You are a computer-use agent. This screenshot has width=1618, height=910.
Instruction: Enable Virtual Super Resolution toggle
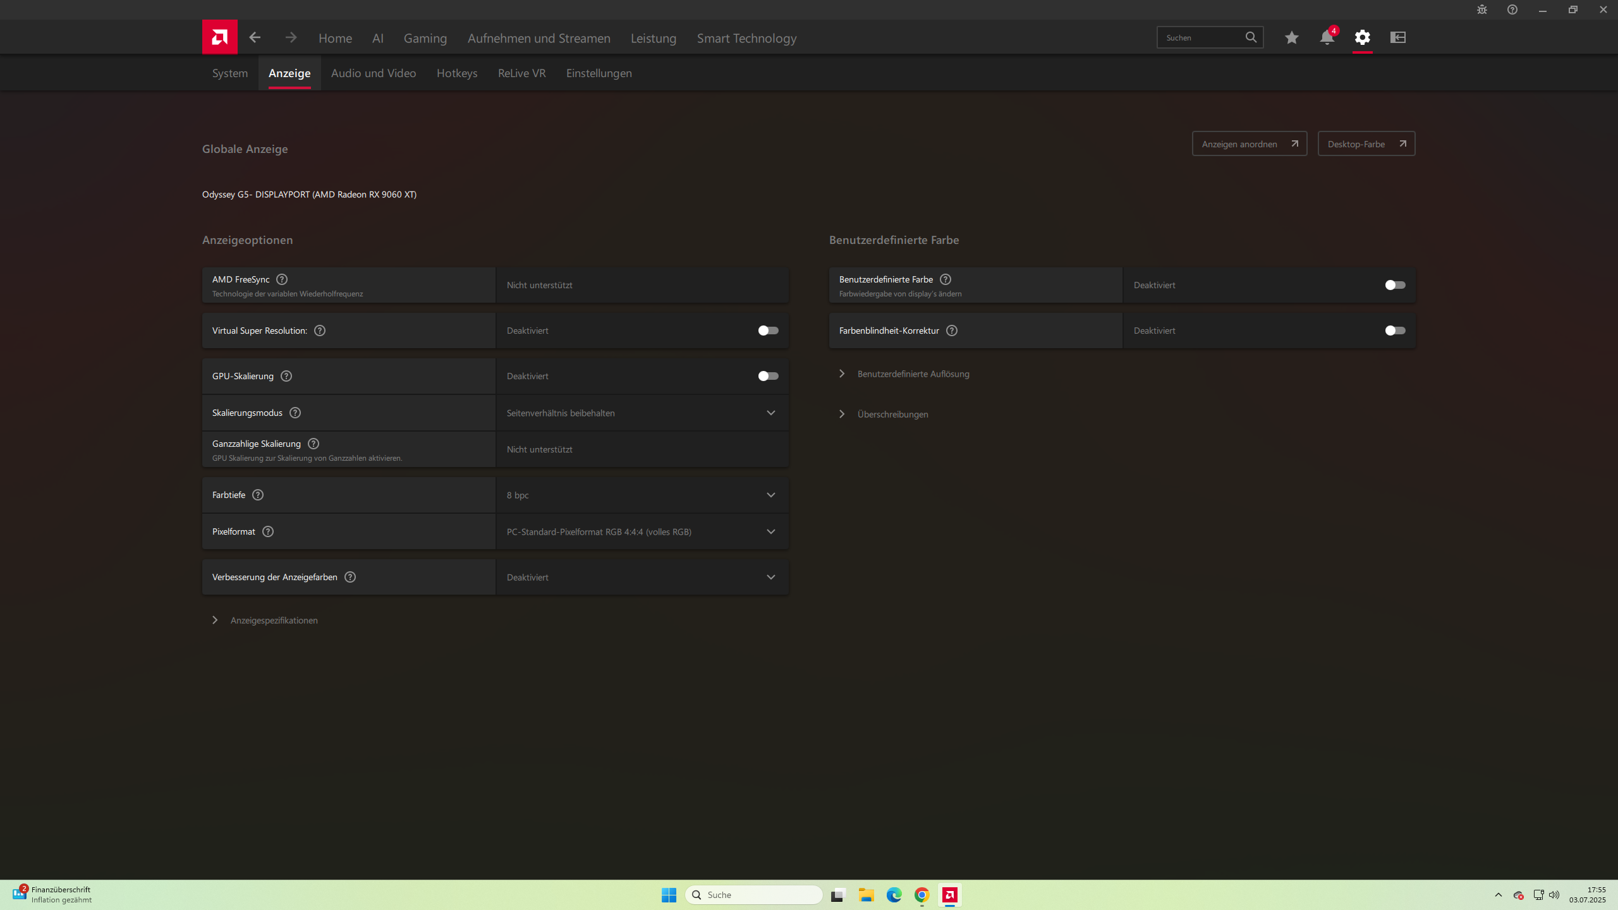[x=768, y=331]
